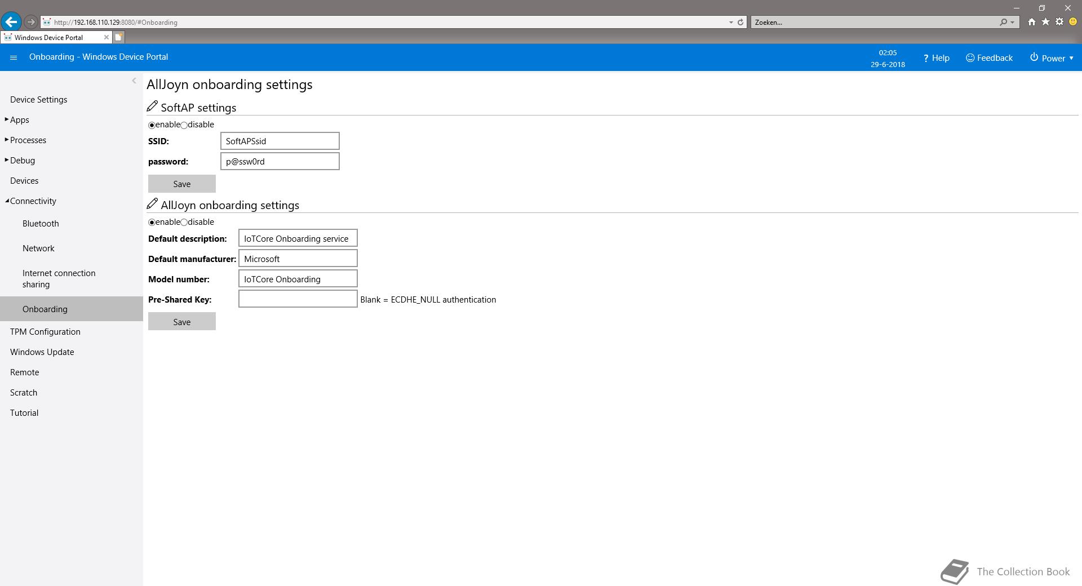Click the search magnifier icon
1082x586 pixels.
tap(1003, 22)
